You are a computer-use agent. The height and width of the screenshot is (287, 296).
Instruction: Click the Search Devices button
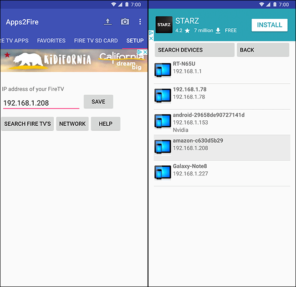pyautogui.click(x=194, y=50)
